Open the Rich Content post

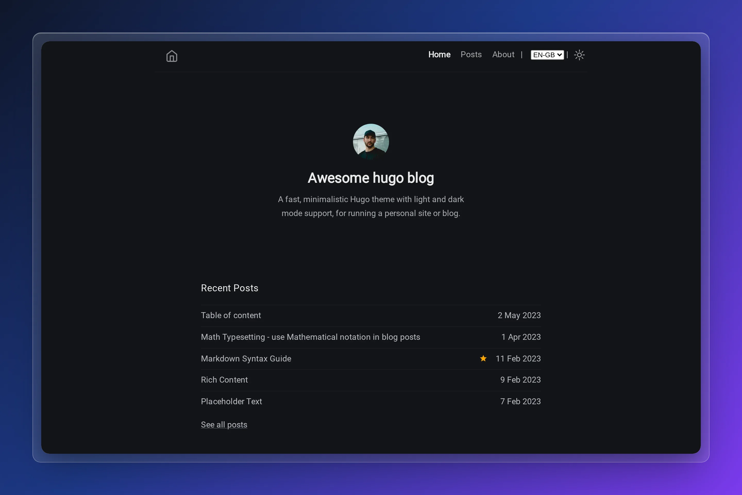click(x=224, y=380)
